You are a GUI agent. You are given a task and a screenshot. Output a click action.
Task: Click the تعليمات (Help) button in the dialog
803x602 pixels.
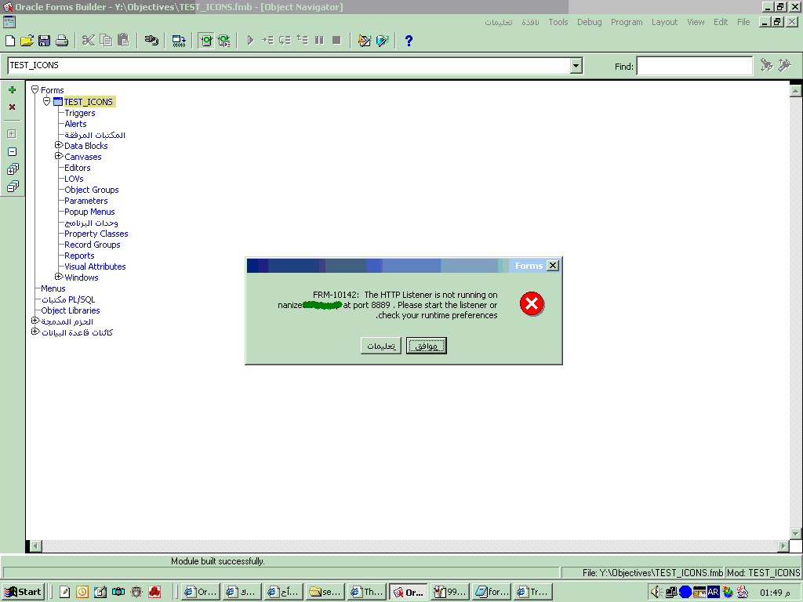381,346
